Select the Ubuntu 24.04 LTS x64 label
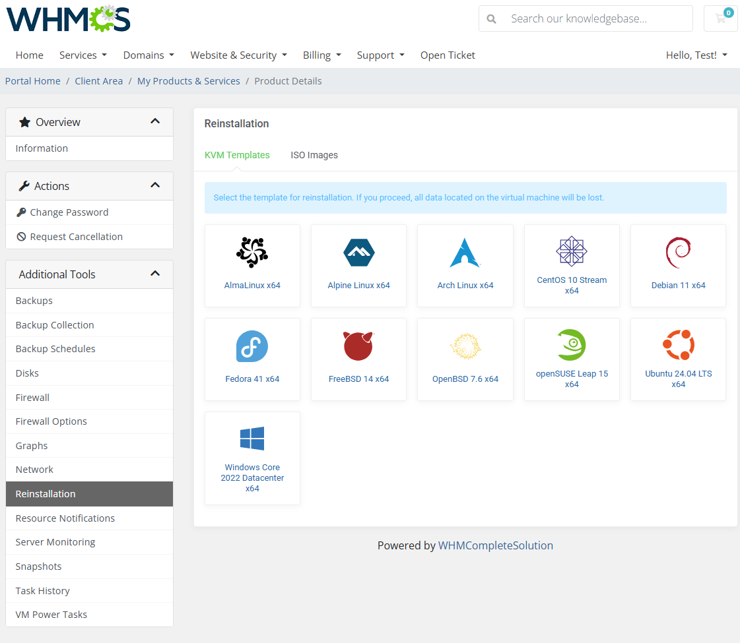Screen dimensions: 740x643 point(678,379)
